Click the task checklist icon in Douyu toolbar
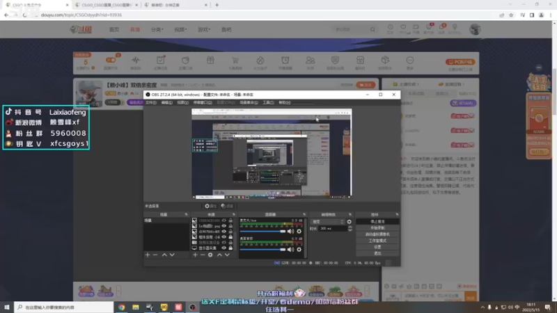This screenshot has width=557, height=313. coord(161,60)
